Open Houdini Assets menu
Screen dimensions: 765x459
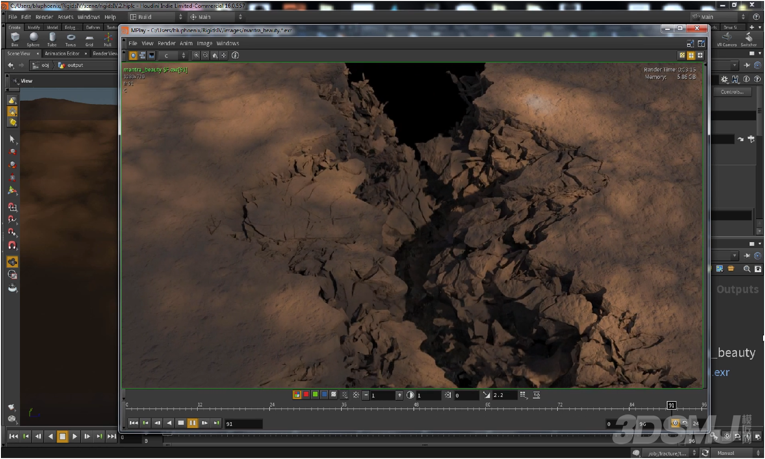click(66, 17)
